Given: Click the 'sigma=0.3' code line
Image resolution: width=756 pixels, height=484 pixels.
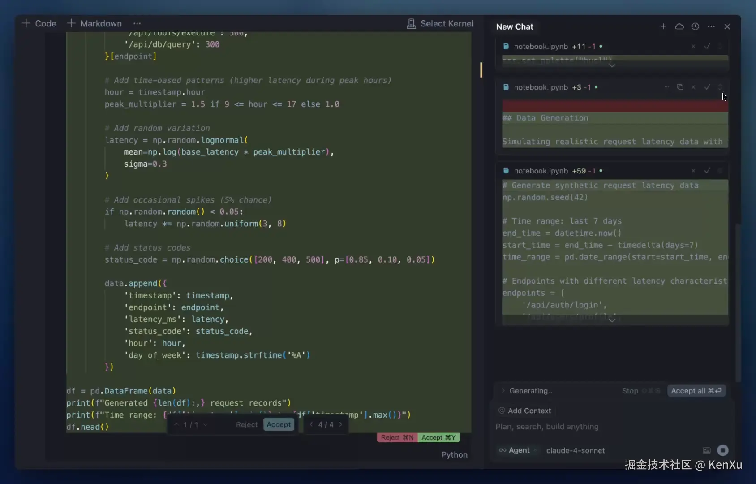Looking at the screenshot, I should point(146,164).
